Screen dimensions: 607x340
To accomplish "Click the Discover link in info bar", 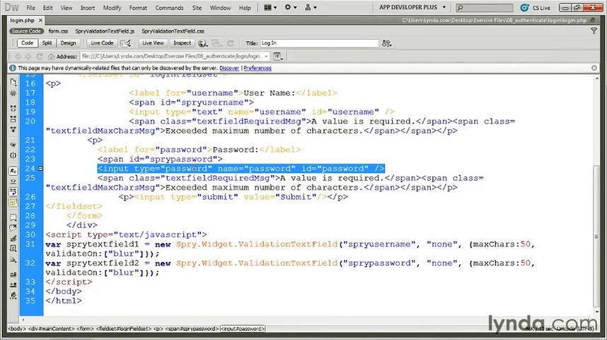I will pos(229,68).
